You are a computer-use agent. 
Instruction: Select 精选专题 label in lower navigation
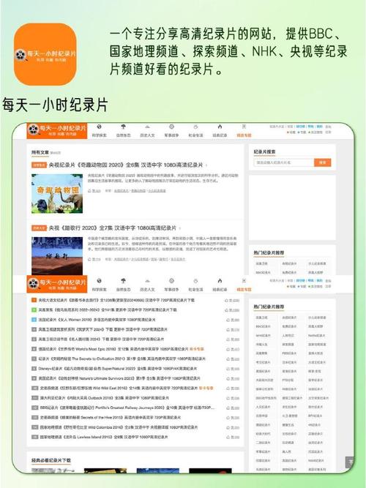tap(244, 290)
